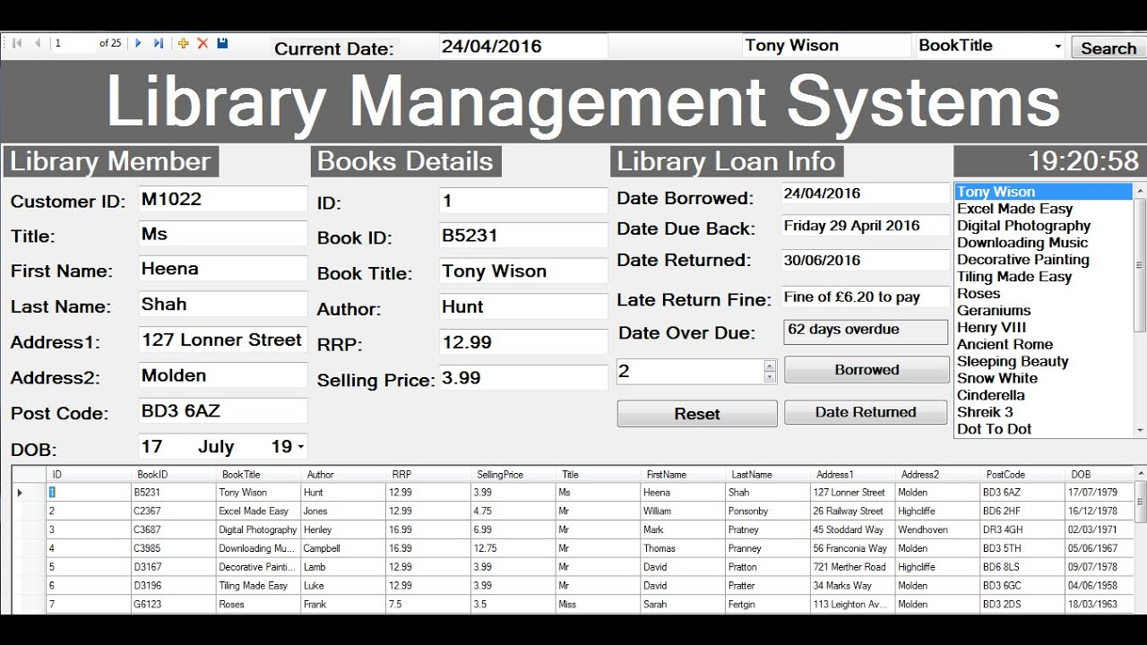Delete record with red X icon
The height and width of the screenshot is (645, 1147).
point(203,43)
